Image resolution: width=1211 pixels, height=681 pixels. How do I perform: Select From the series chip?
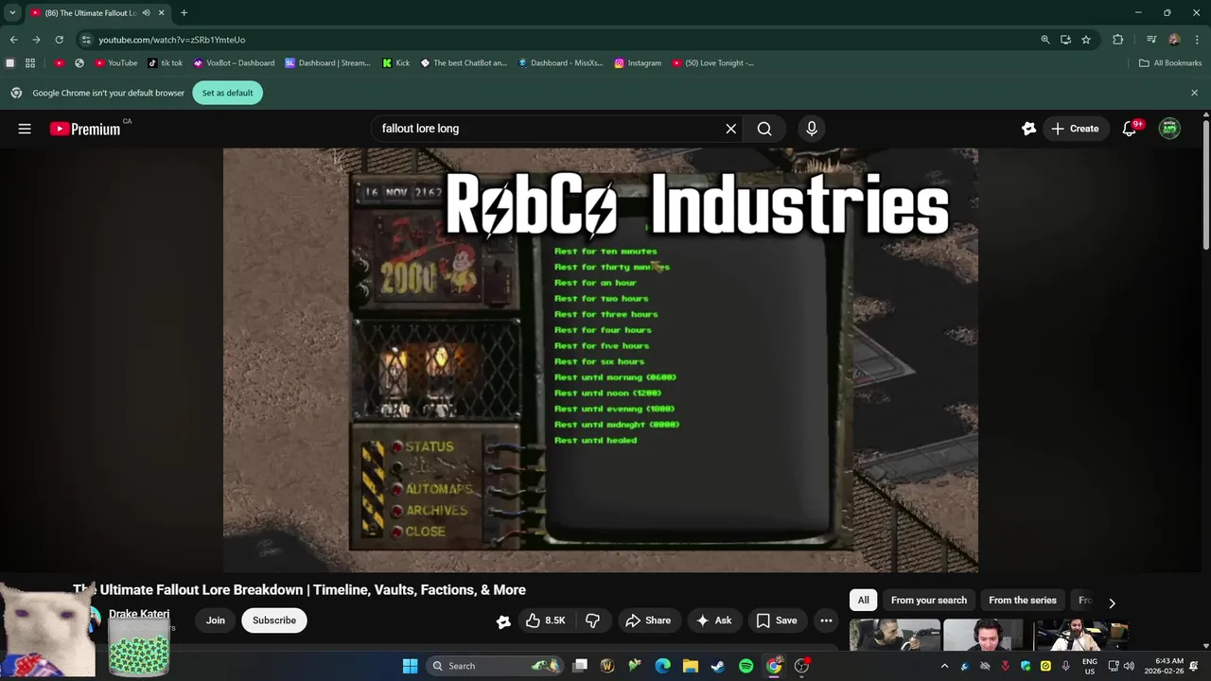coord(1023,600)
